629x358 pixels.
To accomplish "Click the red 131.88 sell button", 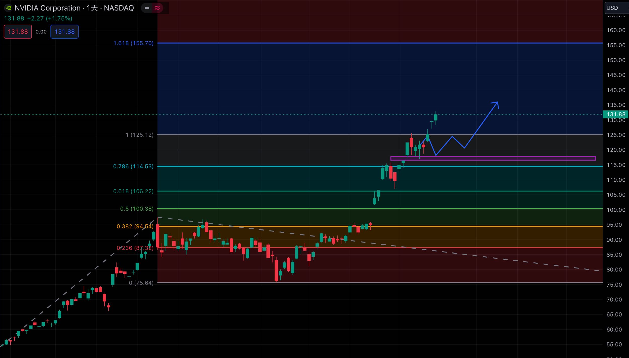I will click(x=18, y=32).
